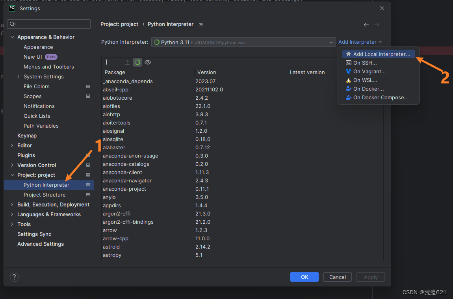Open Settings Sync page
The height and width of the screenshot is (299, 453).
pos(34,234)
